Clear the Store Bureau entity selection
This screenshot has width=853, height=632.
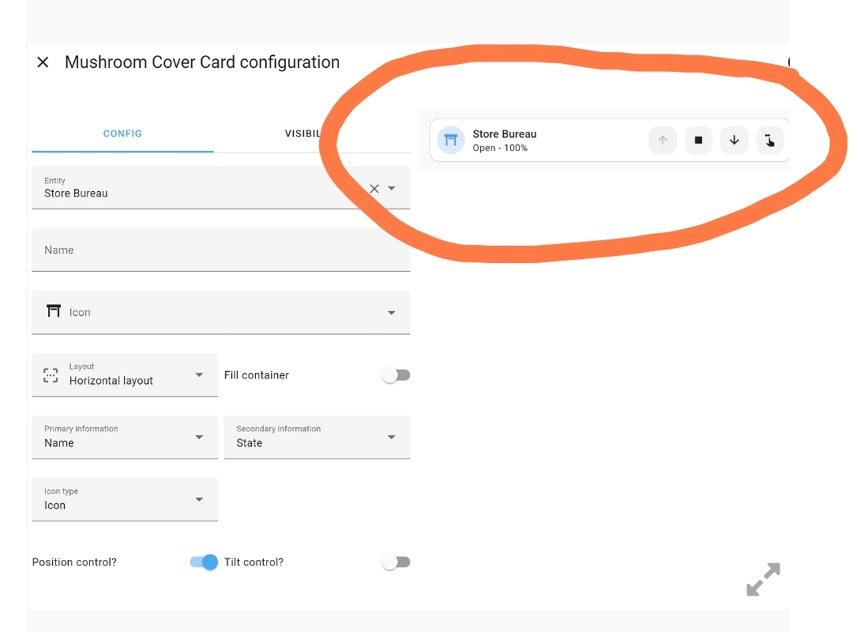(374, 189)
